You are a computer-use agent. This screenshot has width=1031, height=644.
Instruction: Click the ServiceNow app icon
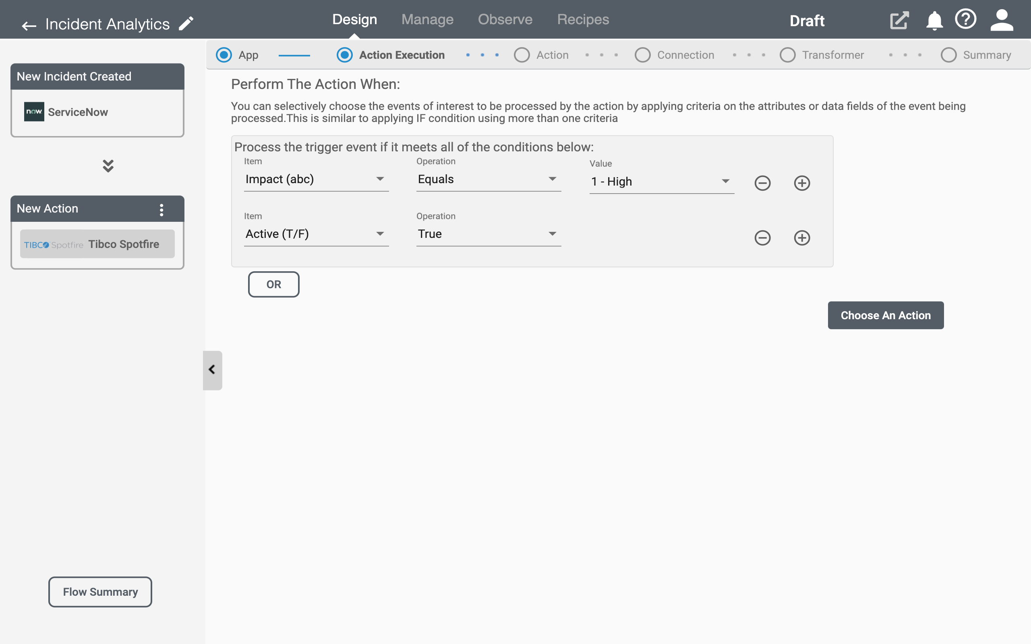point(34,112)
